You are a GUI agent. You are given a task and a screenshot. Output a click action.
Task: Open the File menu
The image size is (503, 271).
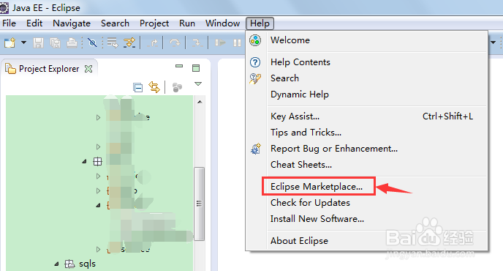9,23
